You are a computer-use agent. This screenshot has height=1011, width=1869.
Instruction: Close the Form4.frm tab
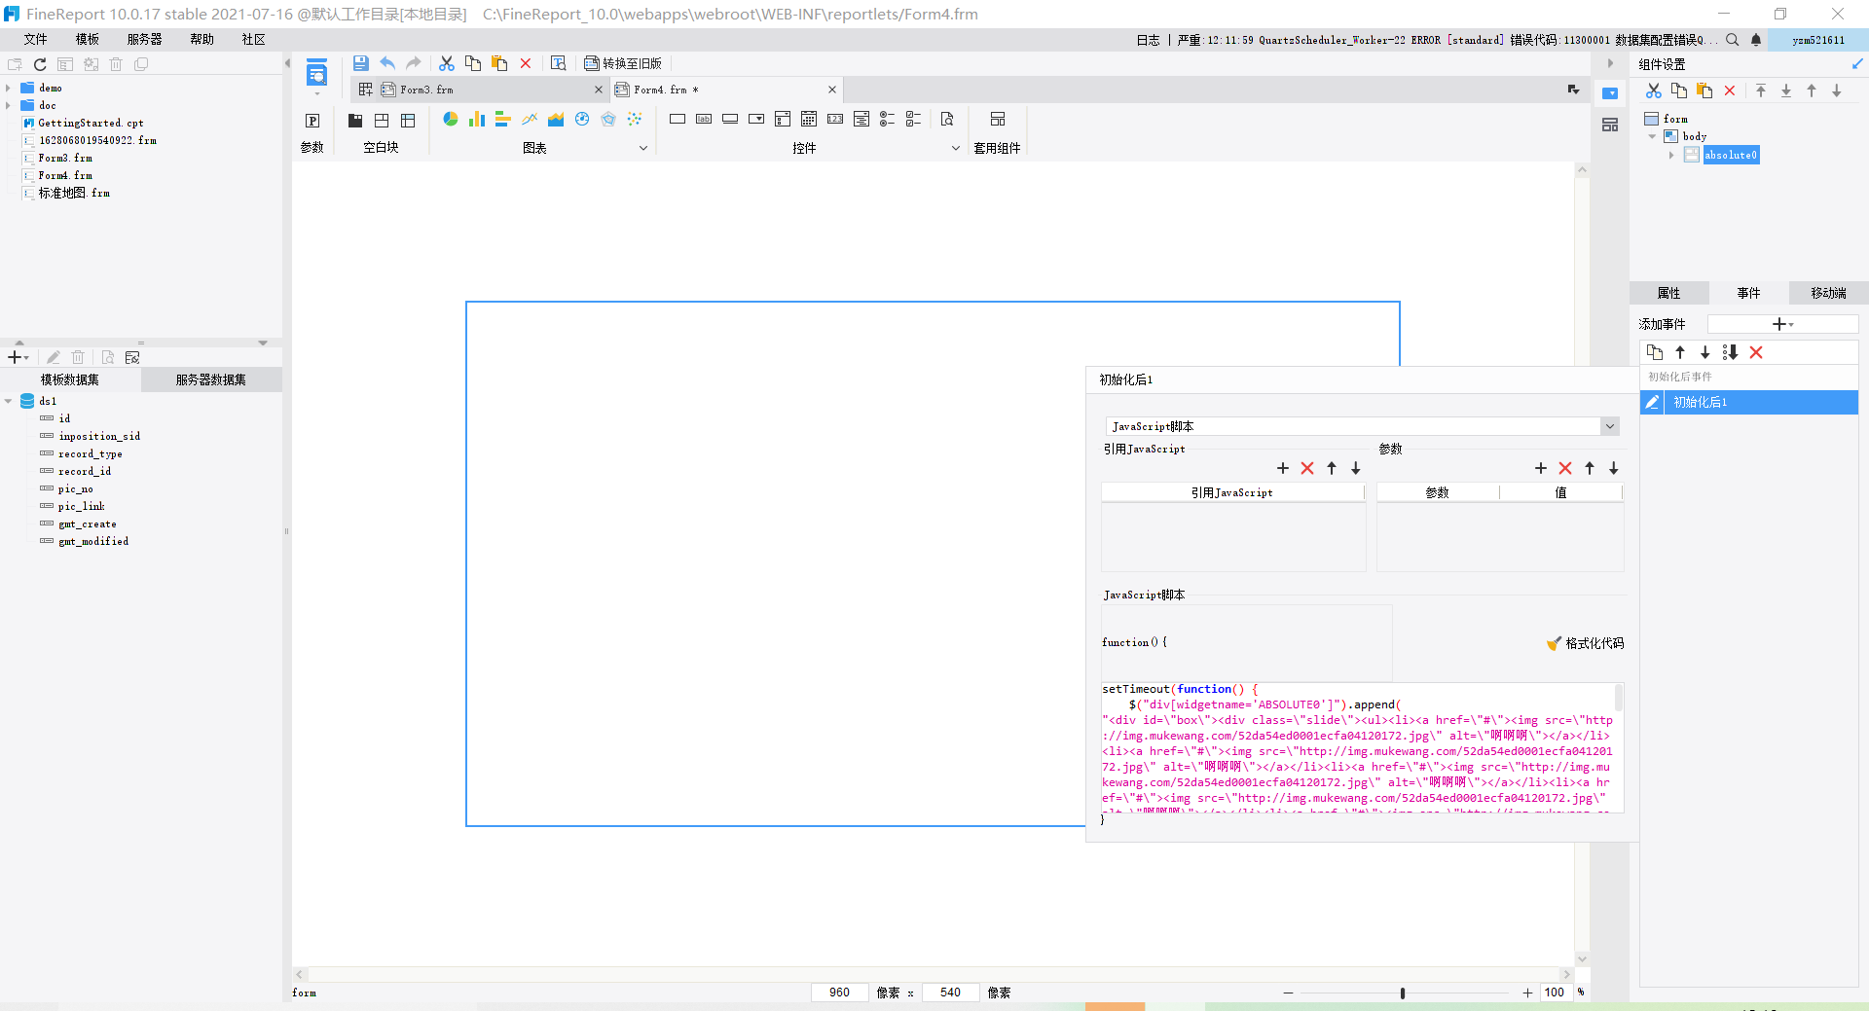[x=832, y=90]
